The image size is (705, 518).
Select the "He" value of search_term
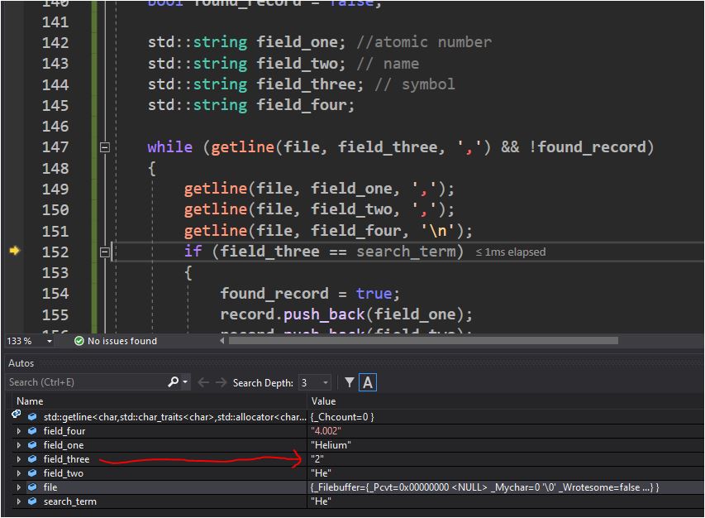321,501
